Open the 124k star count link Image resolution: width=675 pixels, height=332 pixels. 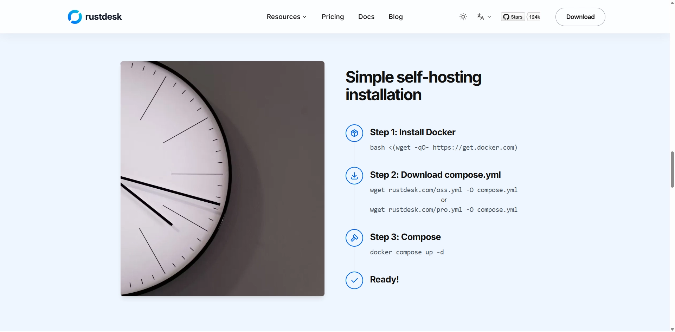[x=534, y=17]
